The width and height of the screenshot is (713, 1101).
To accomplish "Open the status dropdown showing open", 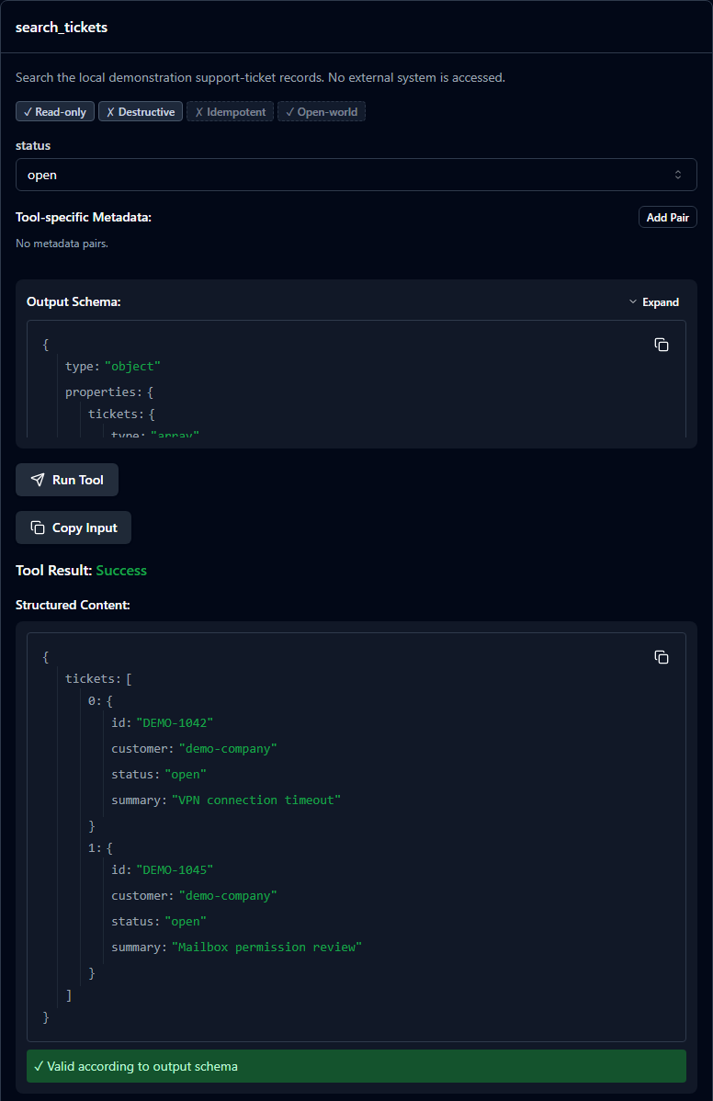I will pyautogui.click(x=356, y=175).
